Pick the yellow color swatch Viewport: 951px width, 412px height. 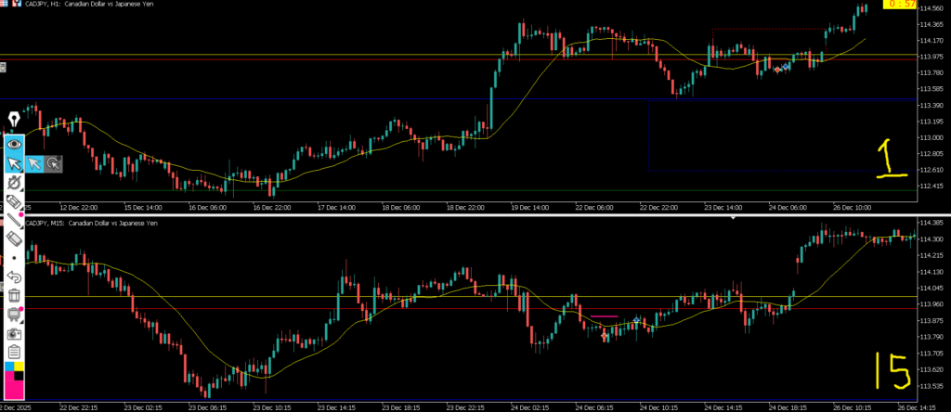point(19,367)
